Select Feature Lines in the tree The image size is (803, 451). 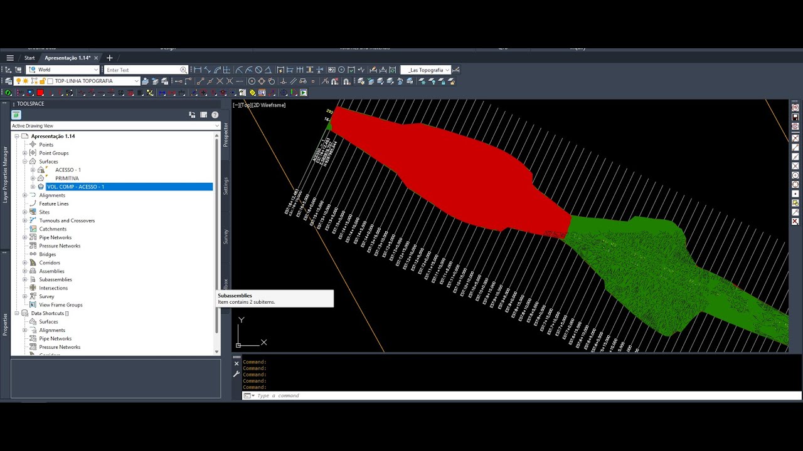coord(54,204)
